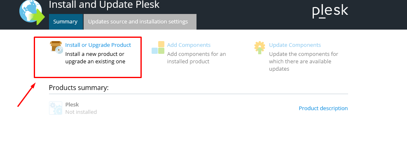Click the Install or Upgrade Product box icon
Viewport: 407px width, 150px height.
(x=56, y=47)
